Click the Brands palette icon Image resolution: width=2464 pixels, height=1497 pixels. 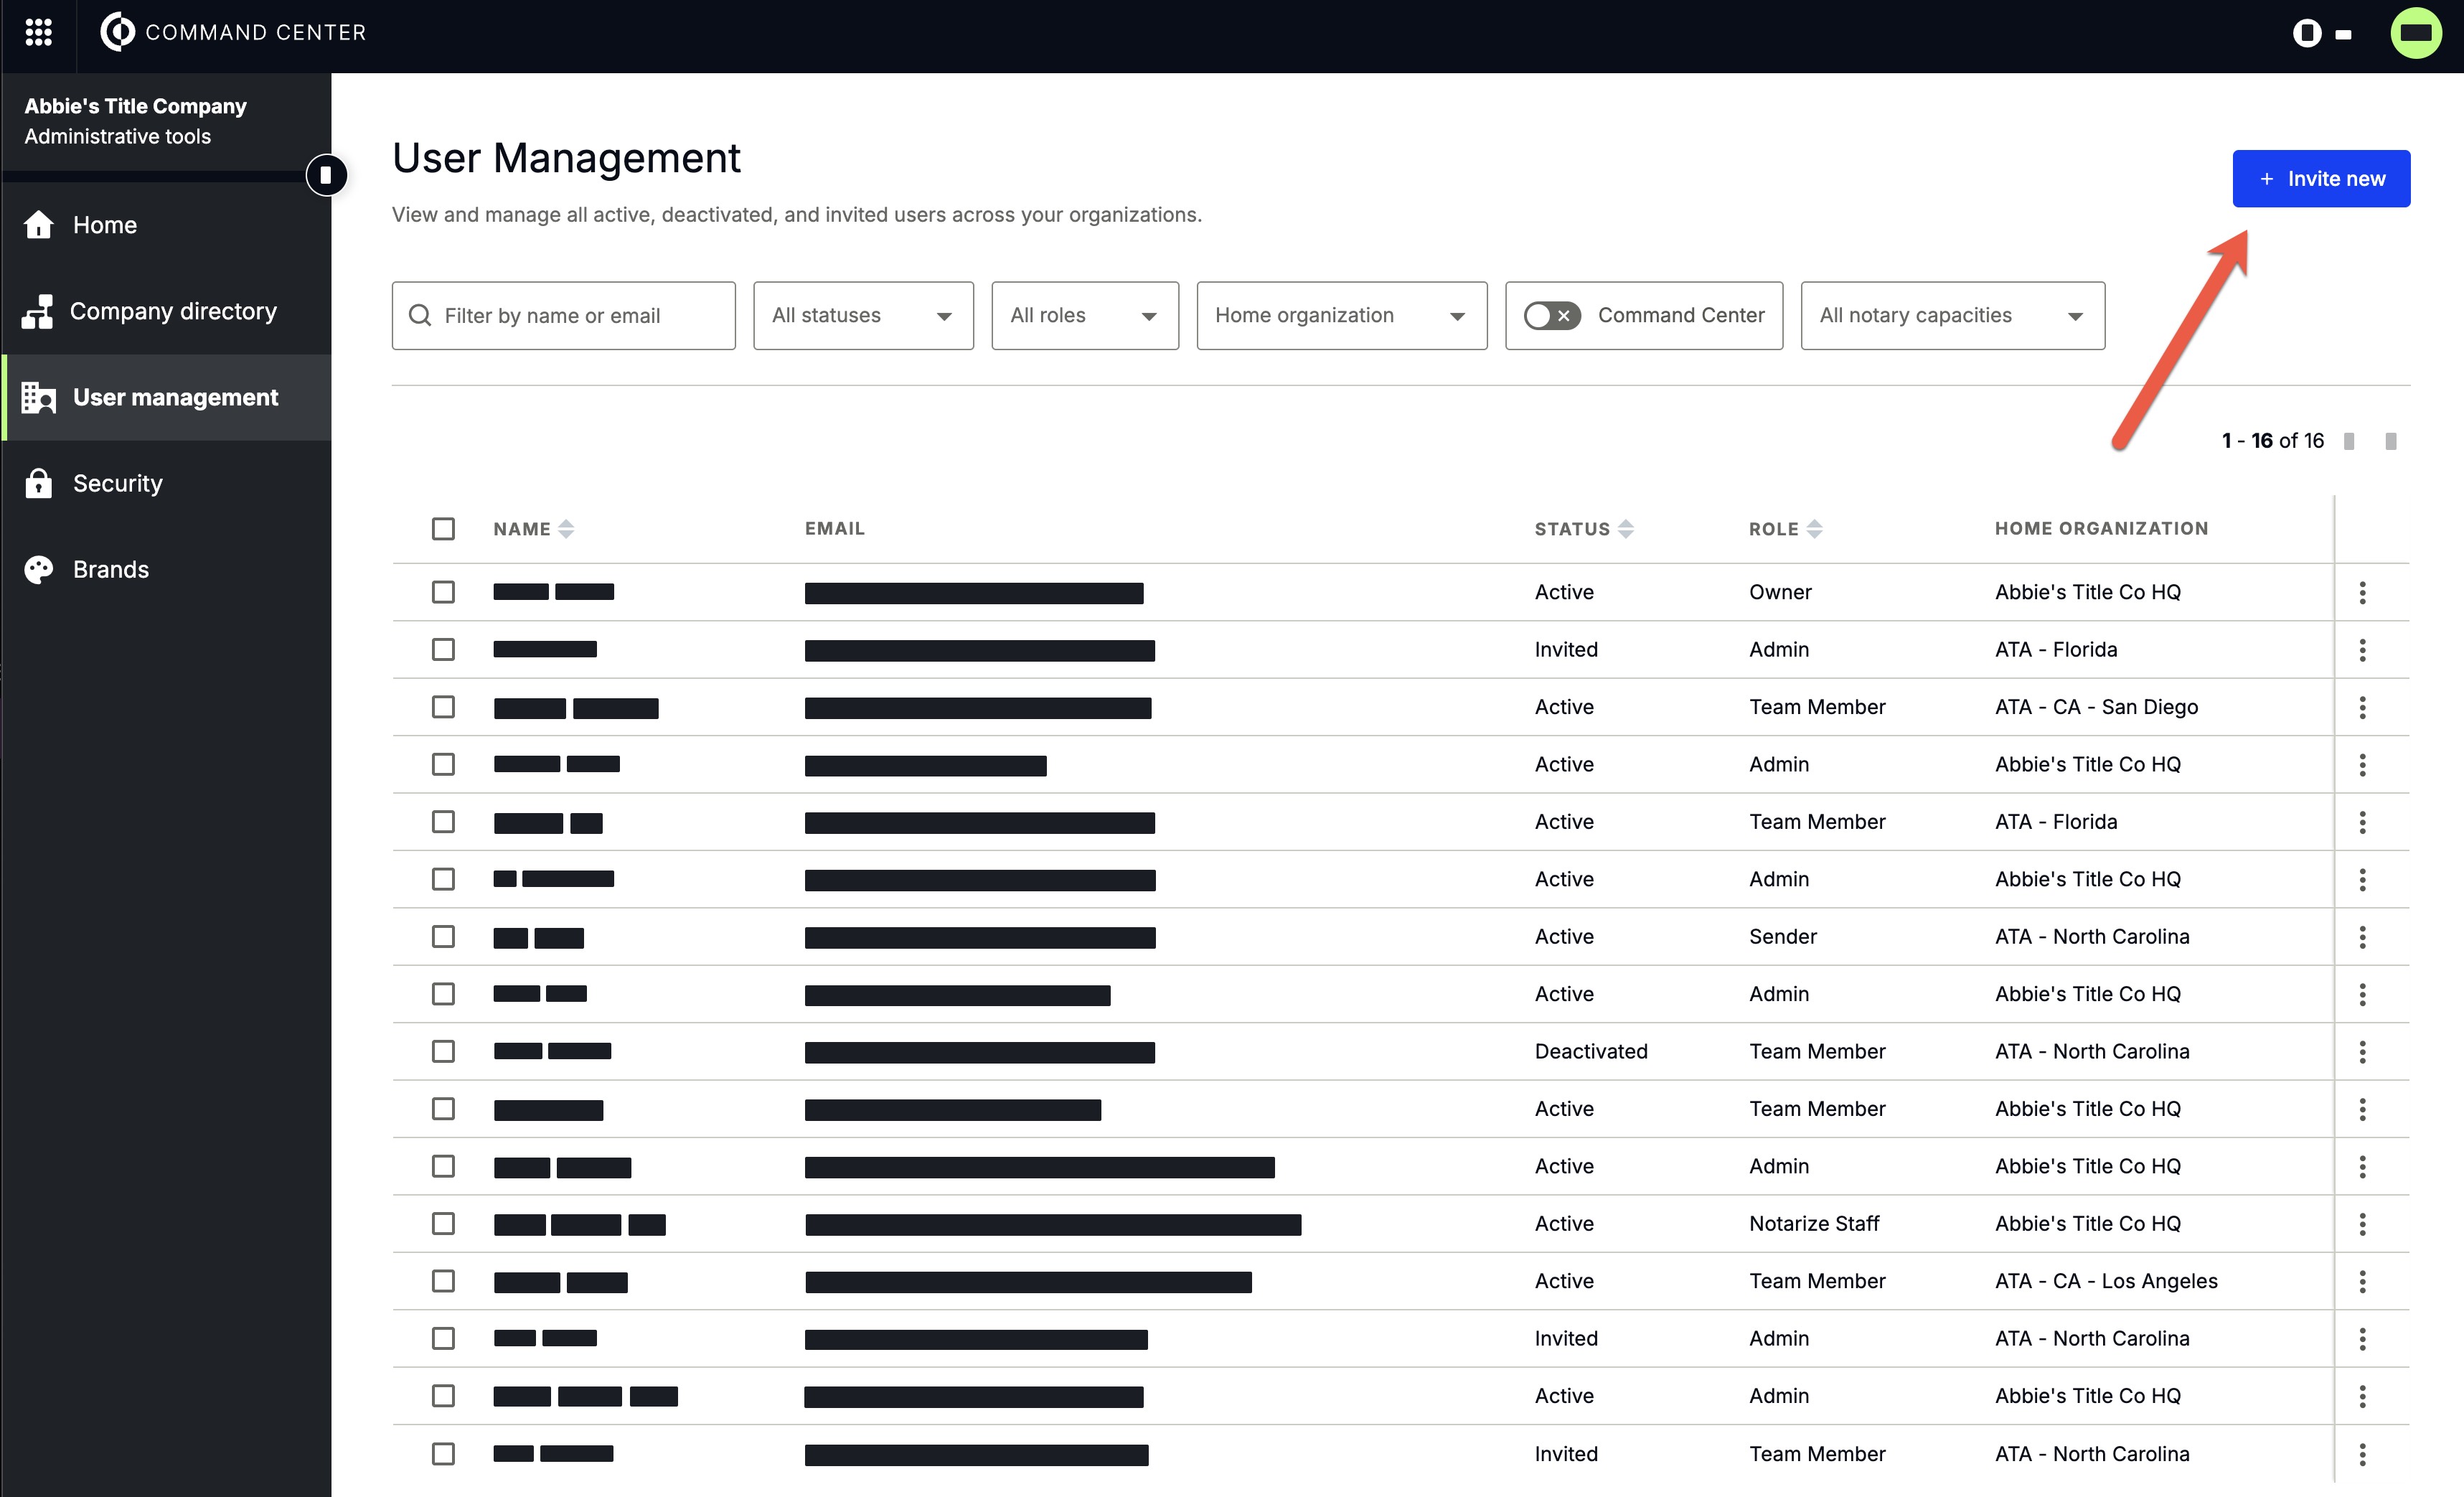[x=38, y=569]
